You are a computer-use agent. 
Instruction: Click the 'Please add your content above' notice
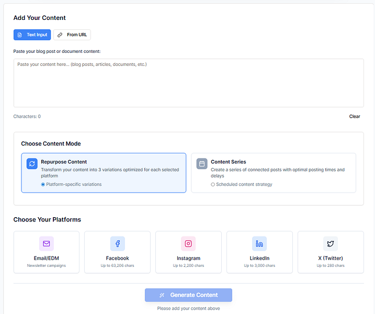pyautogui.click(x=188, y=308)
